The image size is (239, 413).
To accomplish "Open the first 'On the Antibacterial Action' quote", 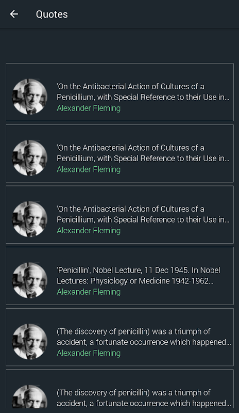I will pos(119,92).
